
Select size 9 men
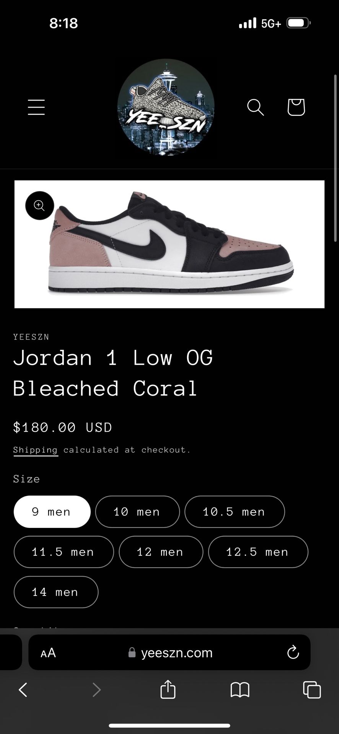coord(52,512)
